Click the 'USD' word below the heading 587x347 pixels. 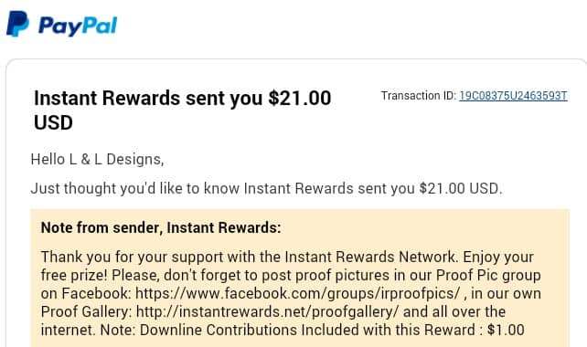[53, 122]
